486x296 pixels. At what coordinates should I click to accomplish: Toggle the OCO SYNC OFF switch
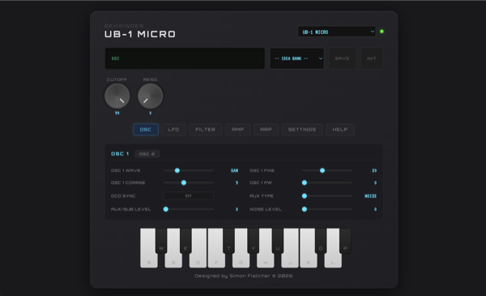pyautogui.click(x=189, y=195)
